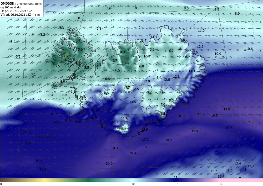This screenshot has height=186, width=263.
Task: Click the 19.2 value on the map
Action: pos(169,140)
